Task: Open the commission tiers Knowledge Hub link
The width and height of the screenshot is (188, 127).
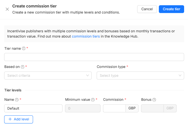Action: (86, 36)
